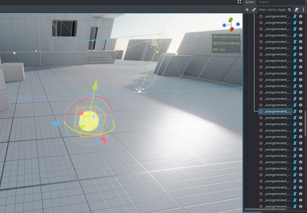Hide the selected _autogenerated node with its eye toggle
Screen dimensions: 307x213
tap(300, 111)
